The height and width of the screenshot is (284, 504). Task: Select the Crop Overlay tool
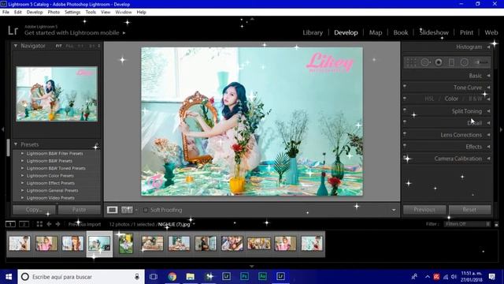click(x=411, y=62)
